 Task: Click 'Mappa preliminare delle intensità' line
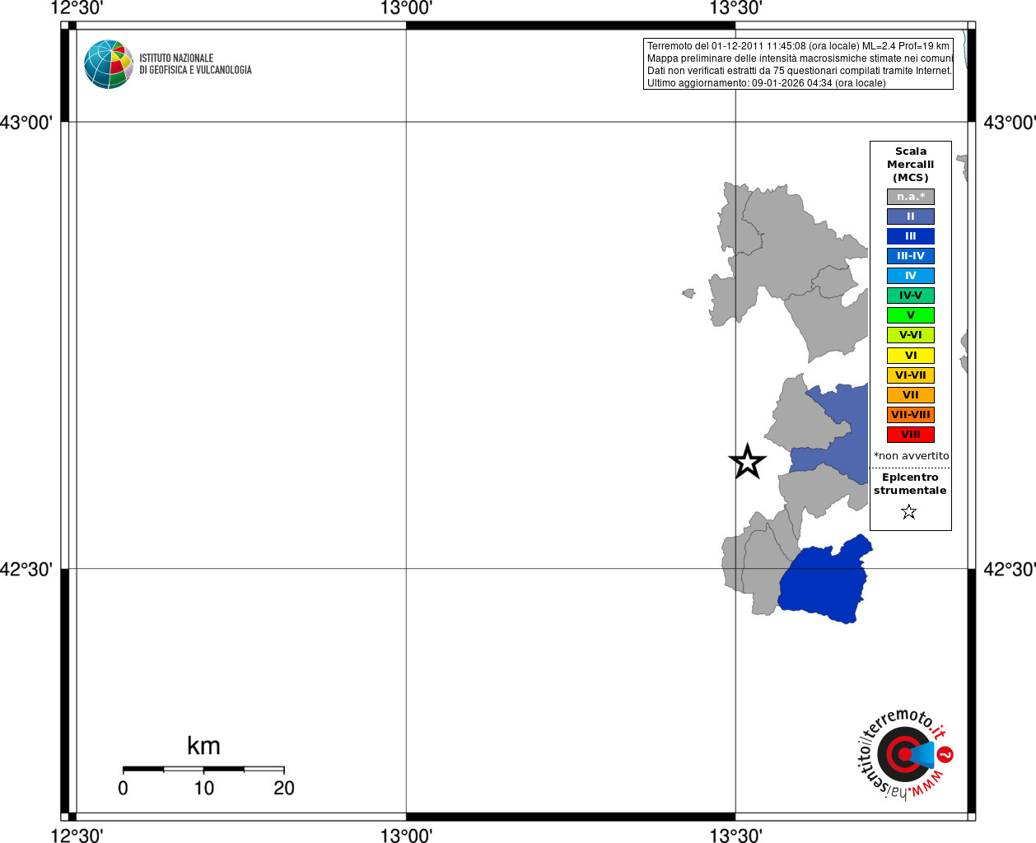[x=800, y=58]
